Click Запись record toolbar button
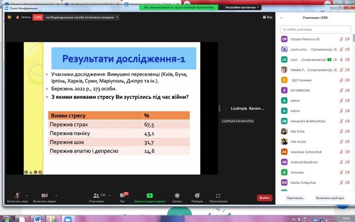The width and height of the screenshot is (355, 222). (177, 197)
